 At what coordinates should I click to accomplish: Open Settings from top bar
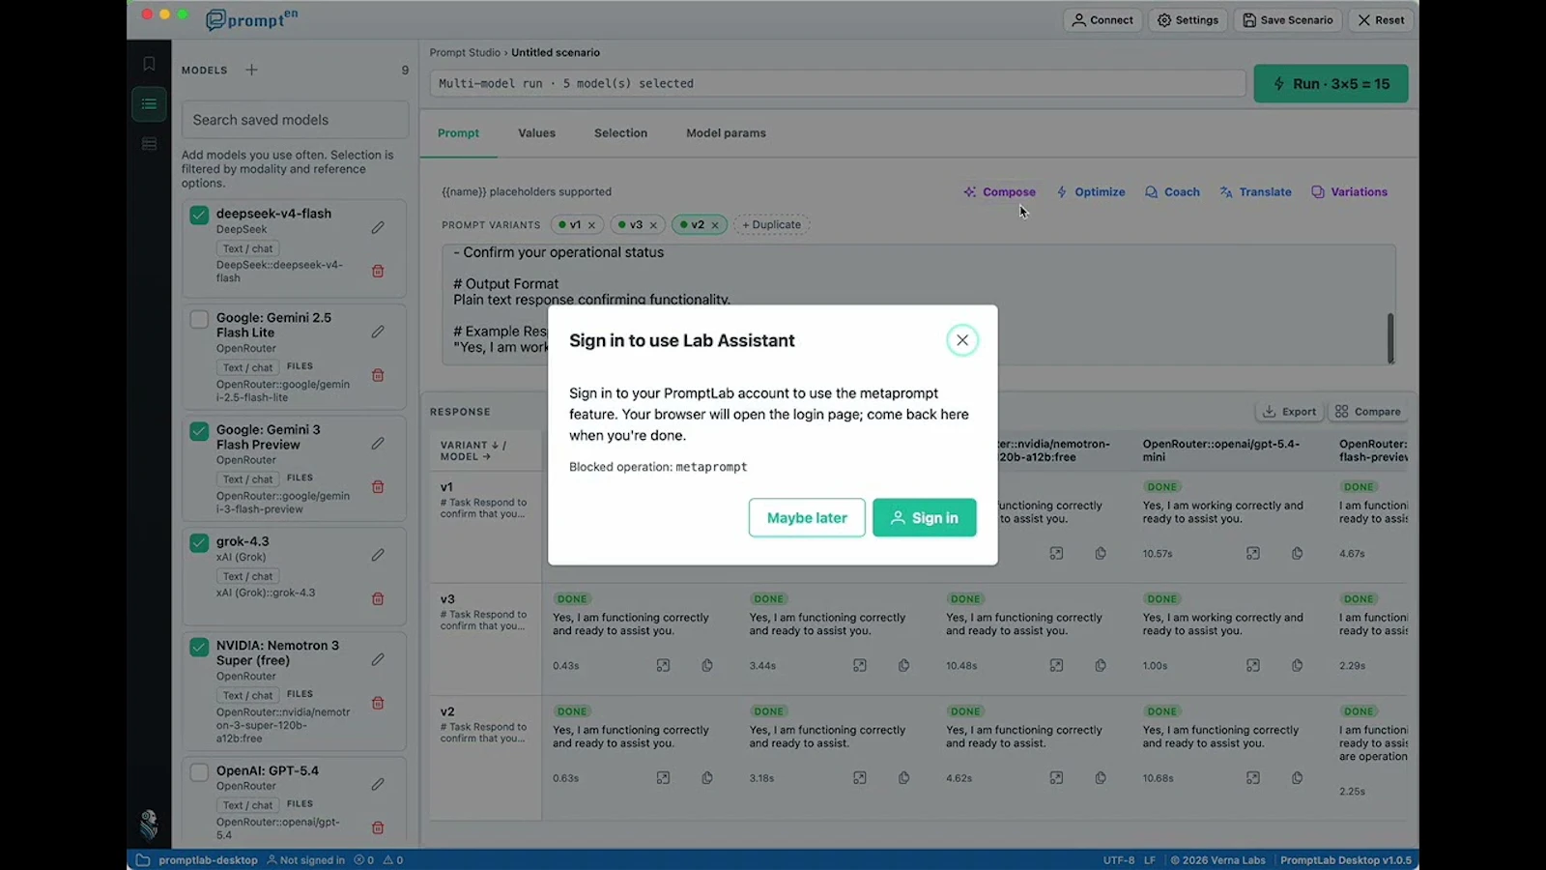point(1188,20)
